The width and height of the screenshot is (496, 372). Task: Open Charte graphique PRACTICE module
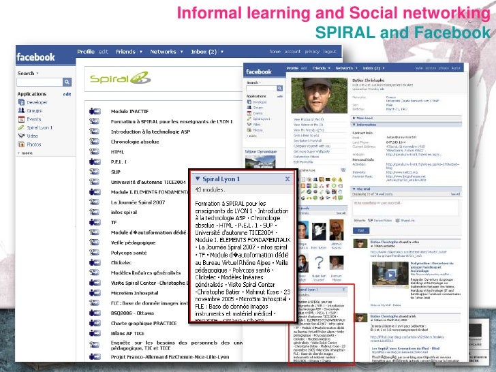(x=144, y=323)
